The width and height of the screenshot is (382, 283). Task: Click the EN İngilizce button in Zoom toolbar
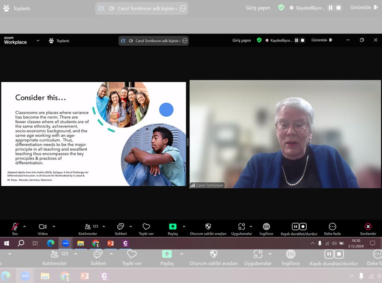266,229
